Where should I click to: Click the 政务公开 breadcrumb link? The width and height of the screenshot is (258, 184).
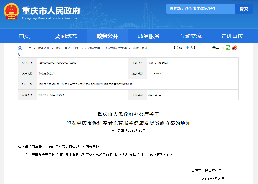click(x=43, y=48)
